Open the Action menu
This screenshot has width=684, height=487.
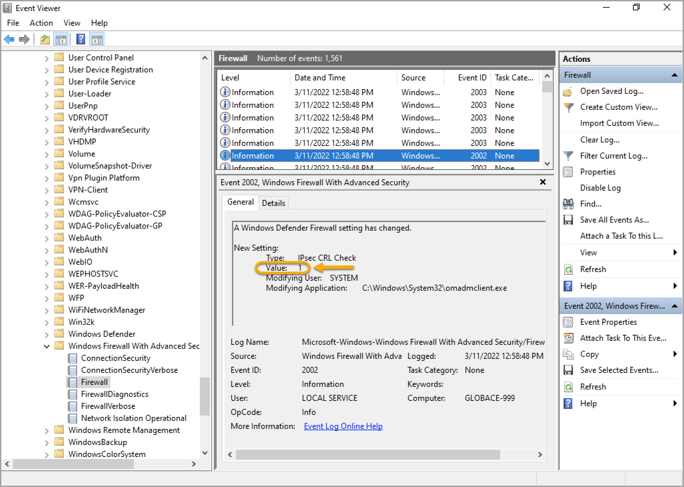41,23
